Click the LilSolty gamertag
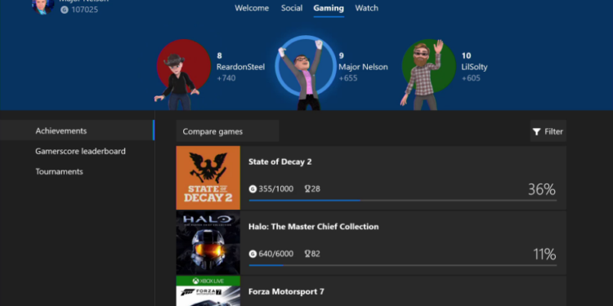 coord(474,67)
